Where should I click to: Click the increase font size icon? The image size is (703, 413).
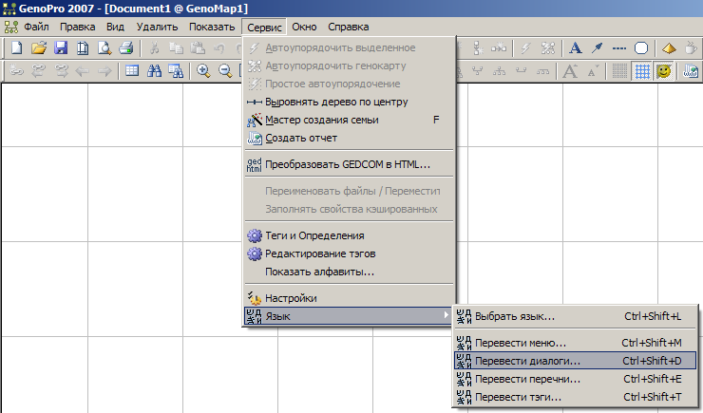point(570,71)
